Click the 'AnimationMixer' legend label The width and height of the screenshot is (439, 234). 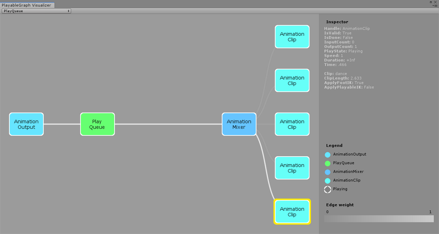click(348, 172)
